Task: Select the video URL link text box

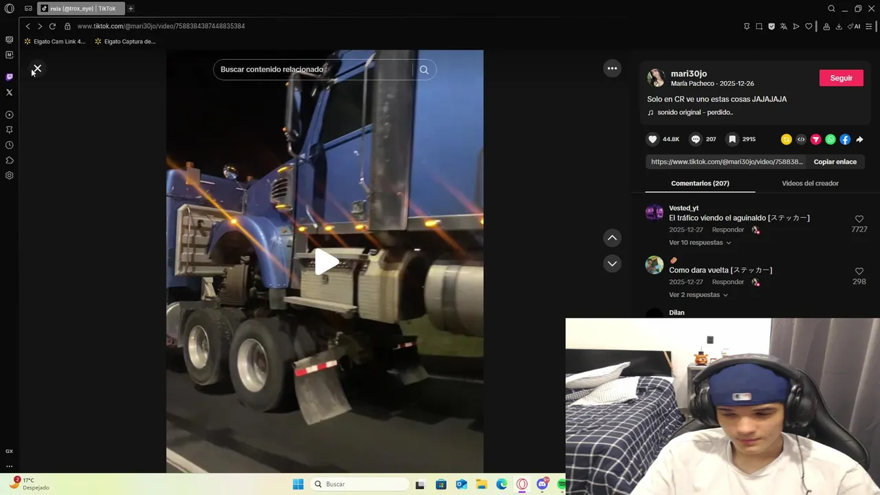Action: (x=727, y=162)
